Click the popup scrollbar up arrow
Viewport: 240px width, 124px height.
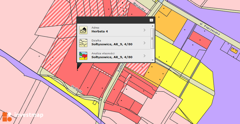tap(153, 26)
